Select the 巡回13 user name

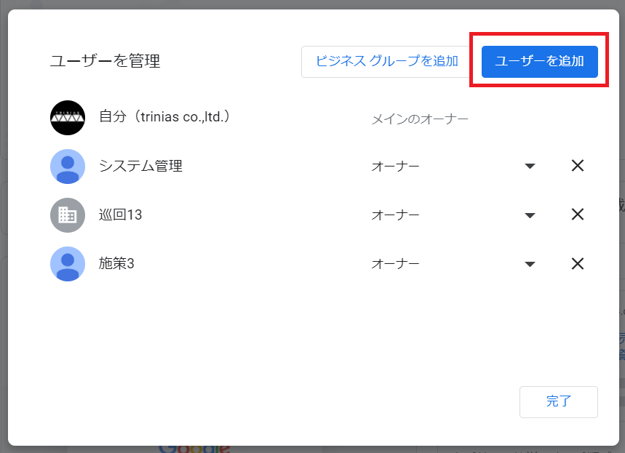[x=120, y=215]
